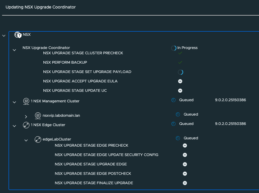Click the edgeLabCluster icon
The height and width of the screenshot is (193, 259).
click(38, 140)
